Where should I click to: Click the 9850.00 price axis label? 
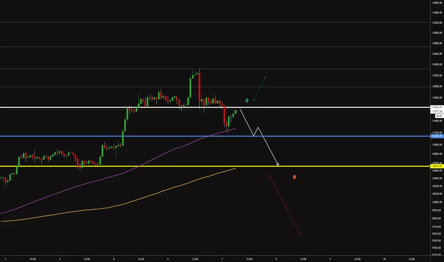coord(437,218)
